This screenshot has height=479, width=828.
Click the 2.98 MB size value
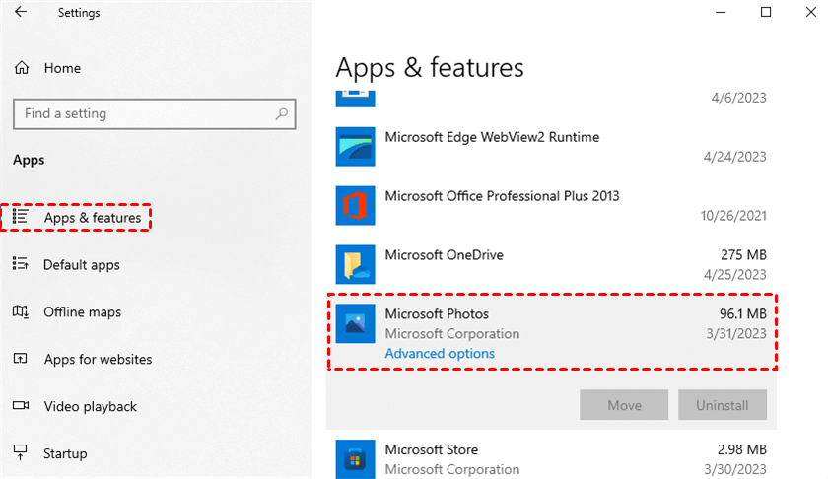tap(742, 450)
